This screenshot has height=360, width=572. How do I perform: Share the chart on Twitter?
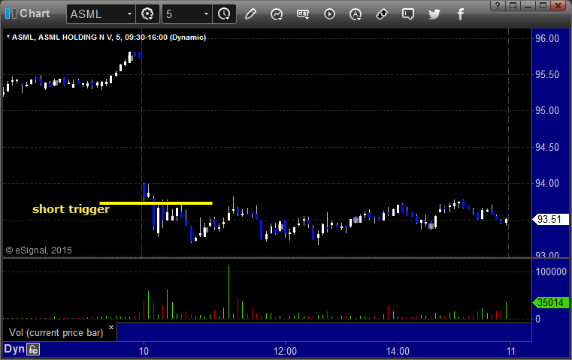pyautogui.click(x=434, y=14)
